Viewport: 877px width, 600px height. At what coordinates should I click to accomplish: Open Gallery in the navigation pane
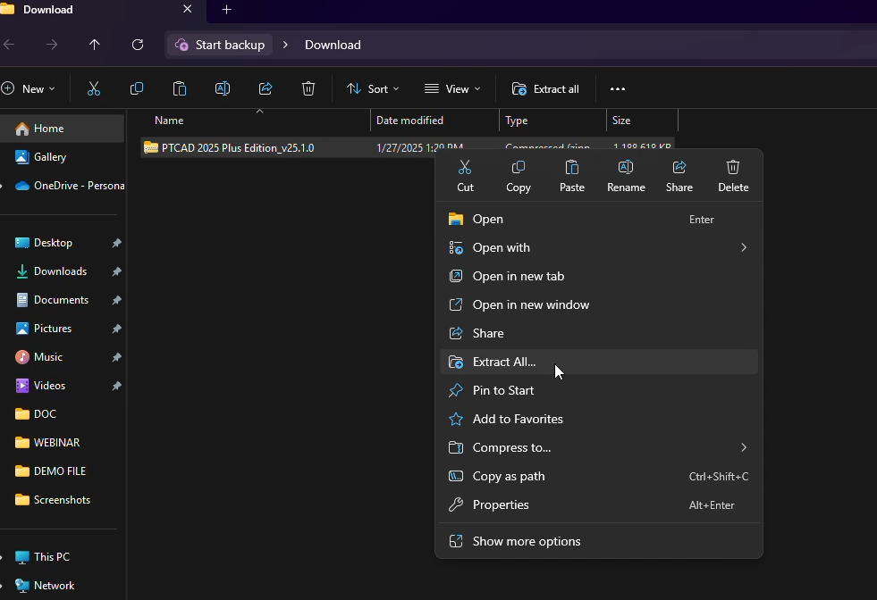tap(62, 157)
